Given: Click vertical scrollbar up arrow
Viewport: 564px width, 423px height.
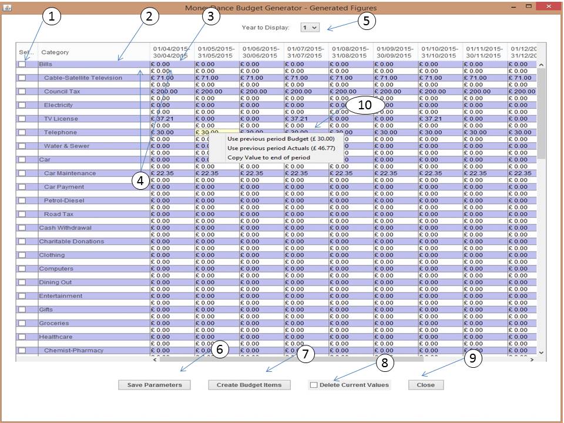Looking at the screenshot, I should tap(541, 65).
